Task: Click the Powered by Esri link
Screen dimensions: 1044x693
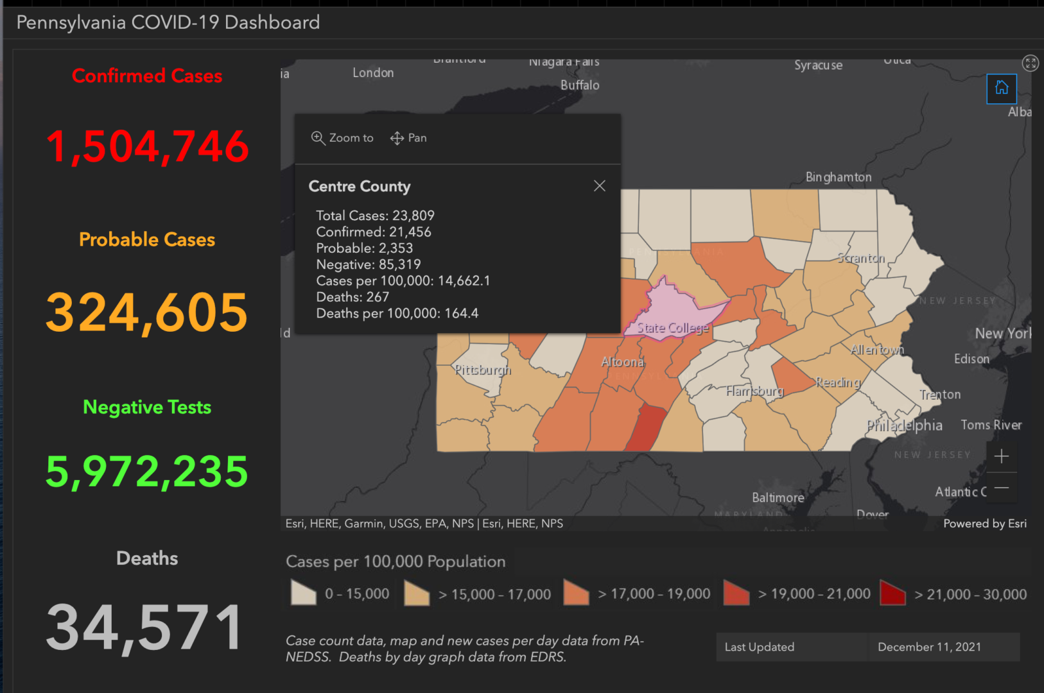Action: (x=984, y=523)
